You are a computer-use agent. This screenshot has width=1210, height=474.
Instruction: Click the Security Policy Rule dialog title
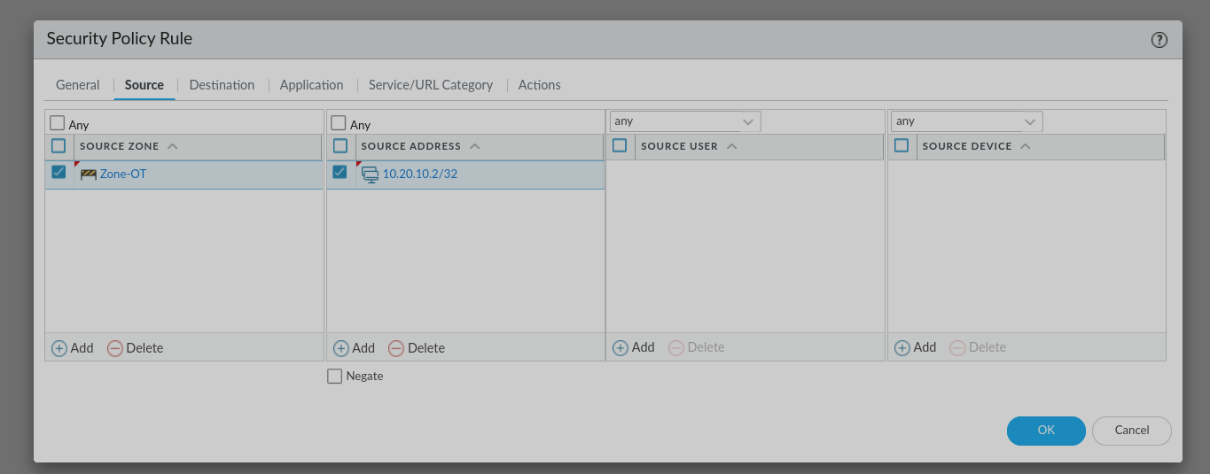[x=120, y=39]
